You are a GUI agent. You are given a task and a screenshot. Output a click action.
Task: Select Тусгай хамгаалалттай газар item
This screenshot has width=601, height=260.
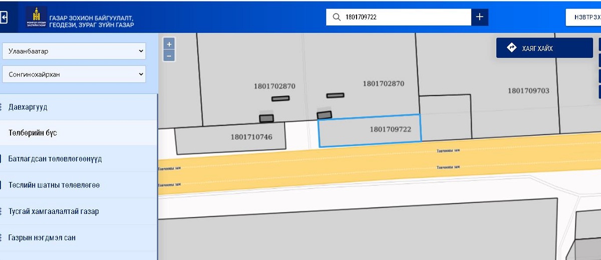click(54, 211)
